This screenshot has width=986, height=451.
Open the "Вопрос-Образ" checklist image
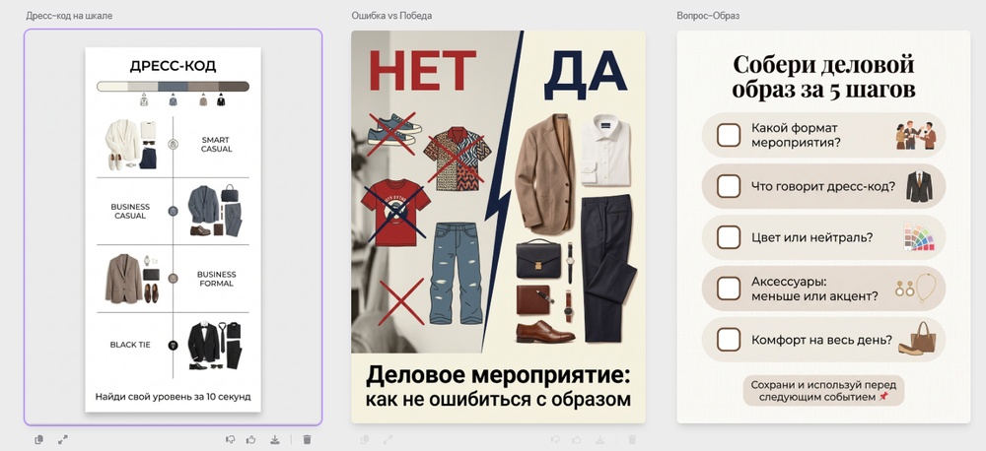823,226
